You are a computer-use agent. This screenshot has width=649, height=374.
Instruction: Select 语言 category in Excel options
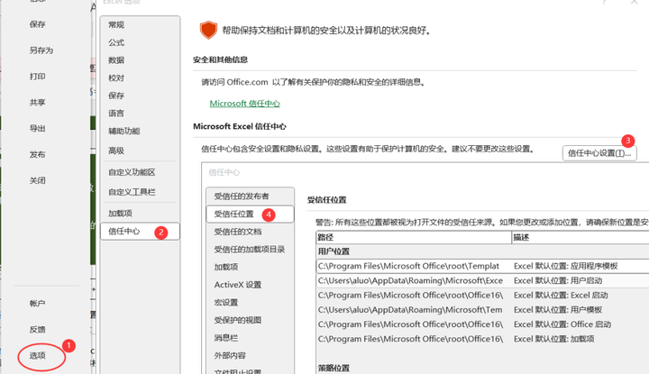click(140, 114)
